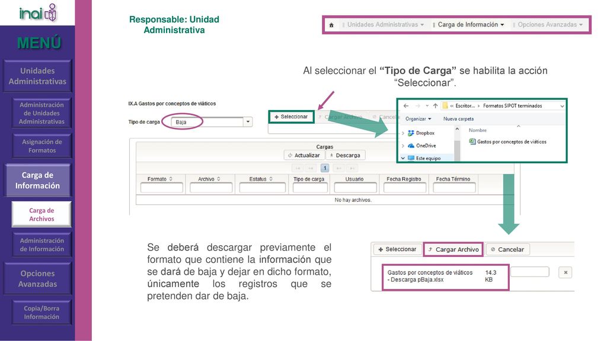Click the Usuario filter field
607x341 pixels.
pos(355,188)
